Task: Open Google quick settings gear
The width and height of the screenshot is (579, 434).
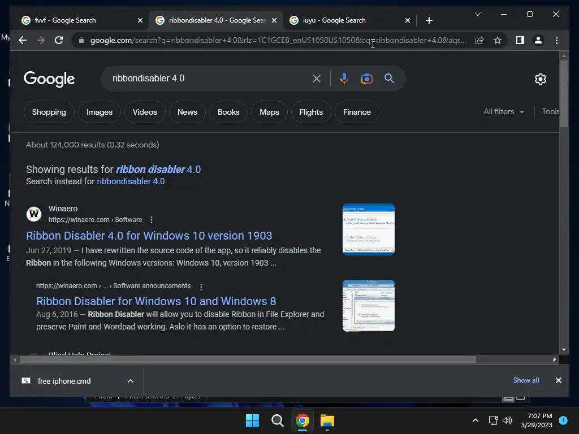Action: [540, 79]
